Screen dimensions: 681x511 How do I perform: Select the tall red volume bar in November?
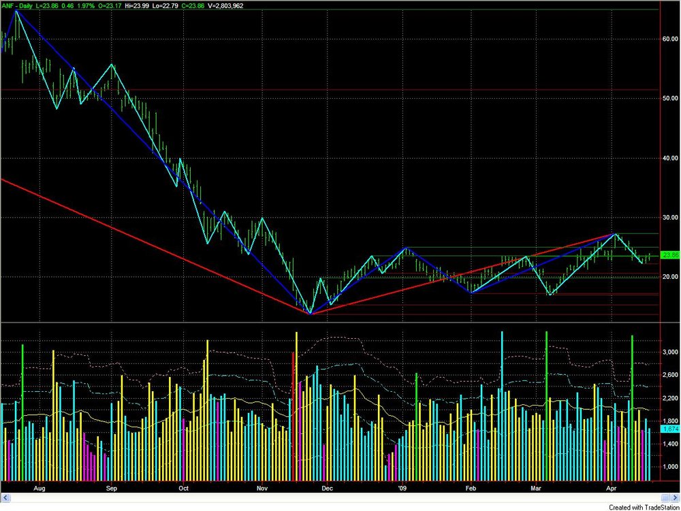click(293, 416)
